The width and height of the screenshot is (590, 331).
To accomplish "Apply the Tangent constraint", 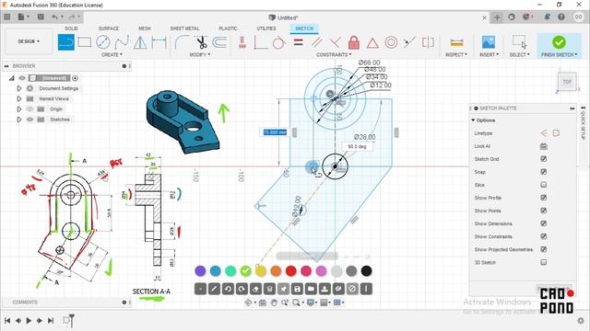I will click(x=278, y=42).
